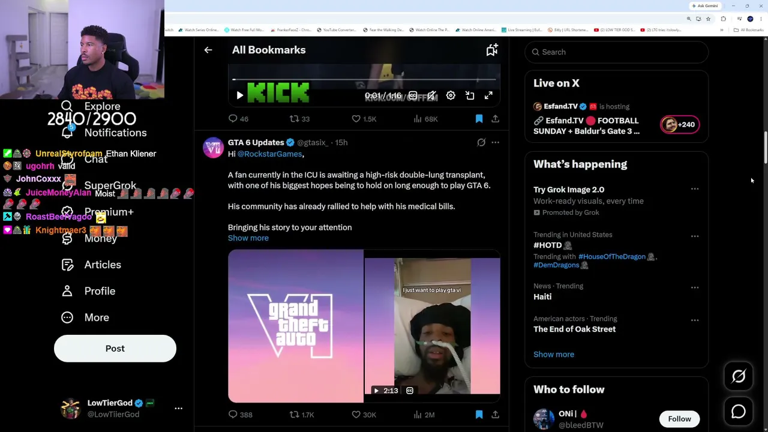The height and width of the screenshot is (432, 768).
Task: Open the GTA 6 Updates account name
Action: tap(256, 142)
